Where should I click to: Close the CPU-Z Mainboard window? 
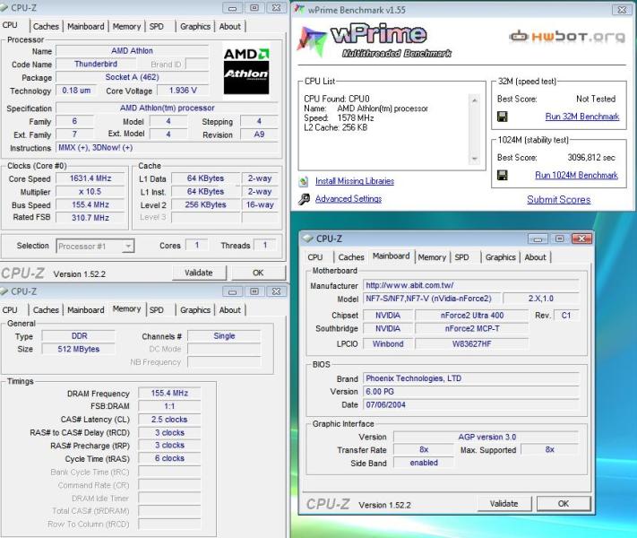coord(581,239)
